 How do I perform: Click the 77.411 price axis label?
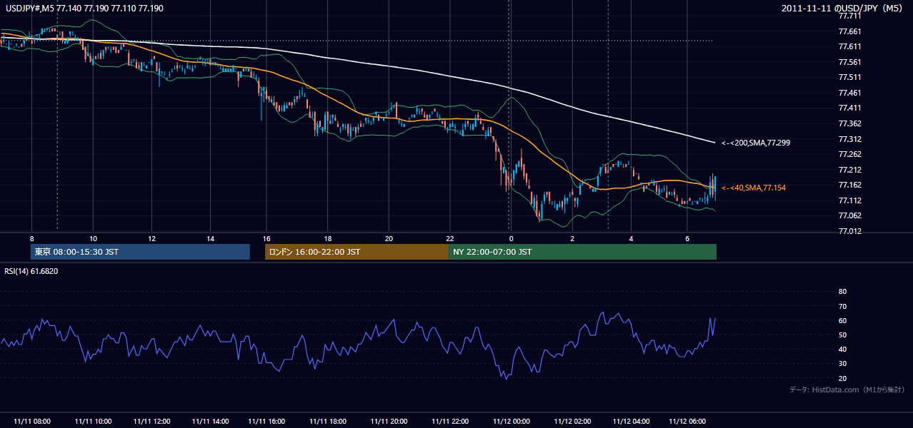pyautogui.click(x=850, y=108)
